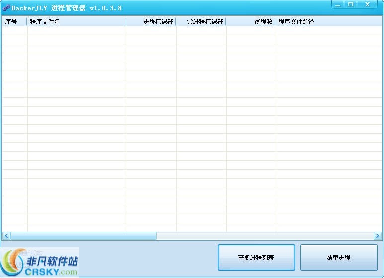
Task: Click the 结束进程 button
Action: [338, 257]
